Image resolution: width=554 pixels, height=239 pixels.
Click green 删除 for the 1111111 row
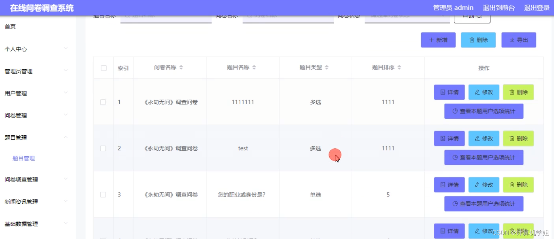[x=518, y=92]
